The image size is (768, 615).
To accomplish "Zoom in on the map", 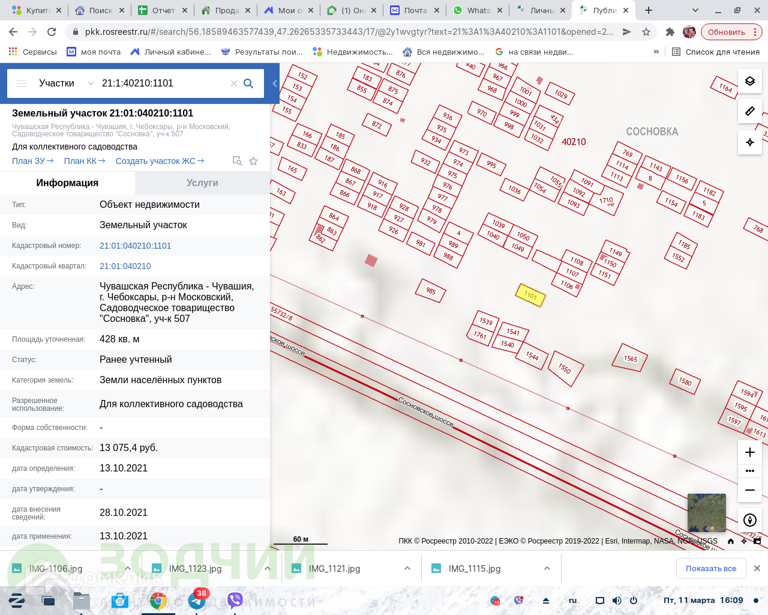I will tap(749, 452).
